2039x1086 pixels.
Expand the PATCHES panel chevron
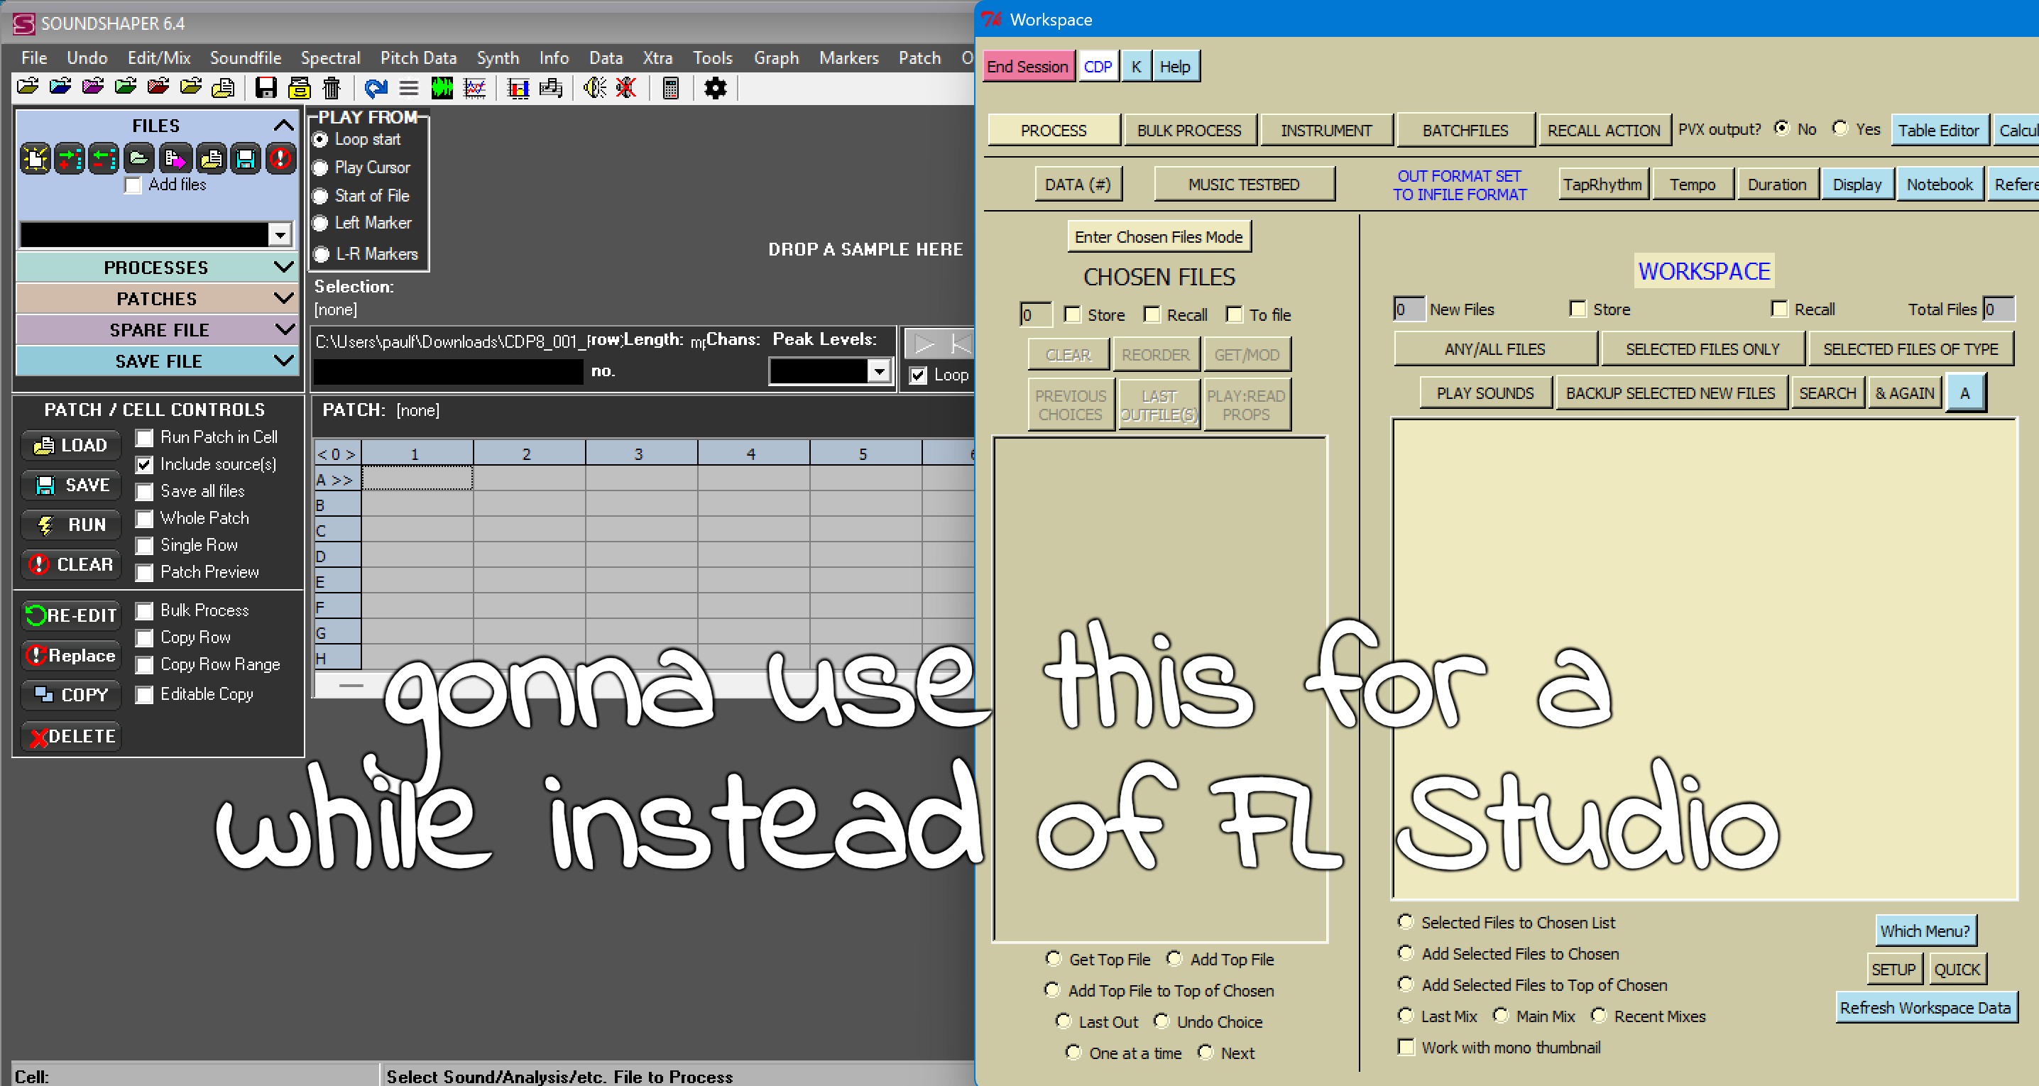click(x=283, y=298)
